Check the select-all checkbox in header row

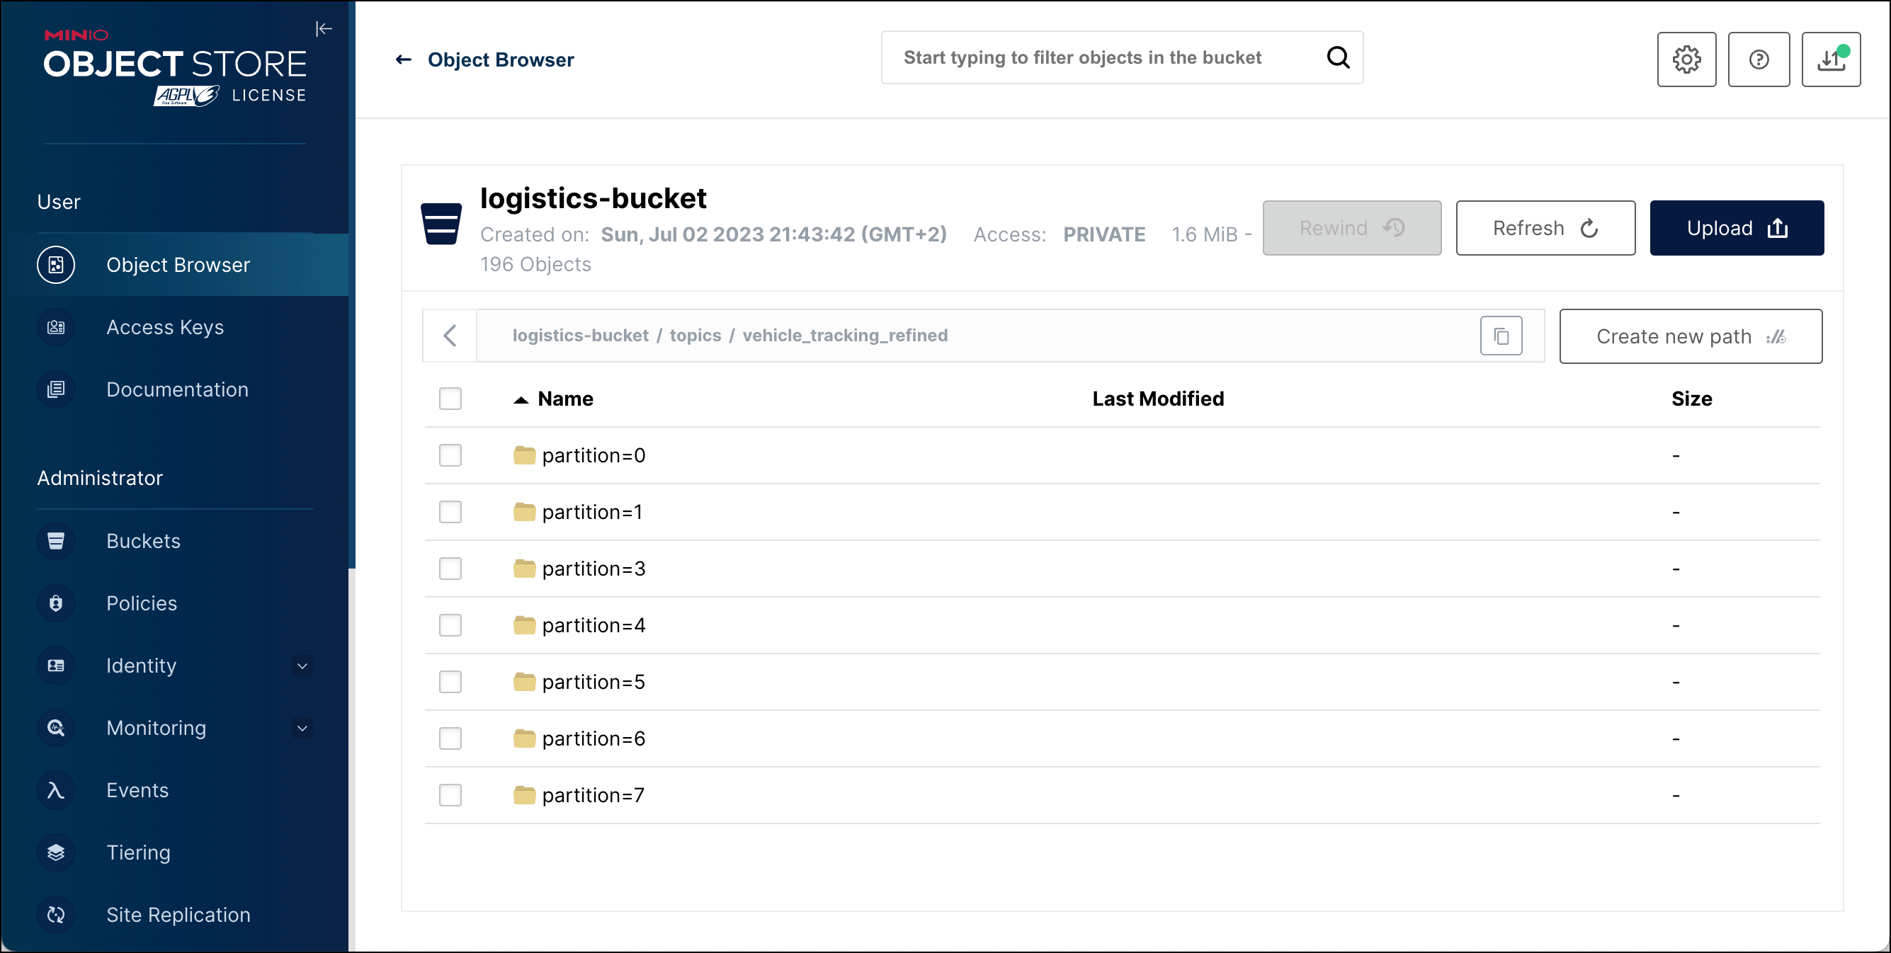click(x=450, y=399)
